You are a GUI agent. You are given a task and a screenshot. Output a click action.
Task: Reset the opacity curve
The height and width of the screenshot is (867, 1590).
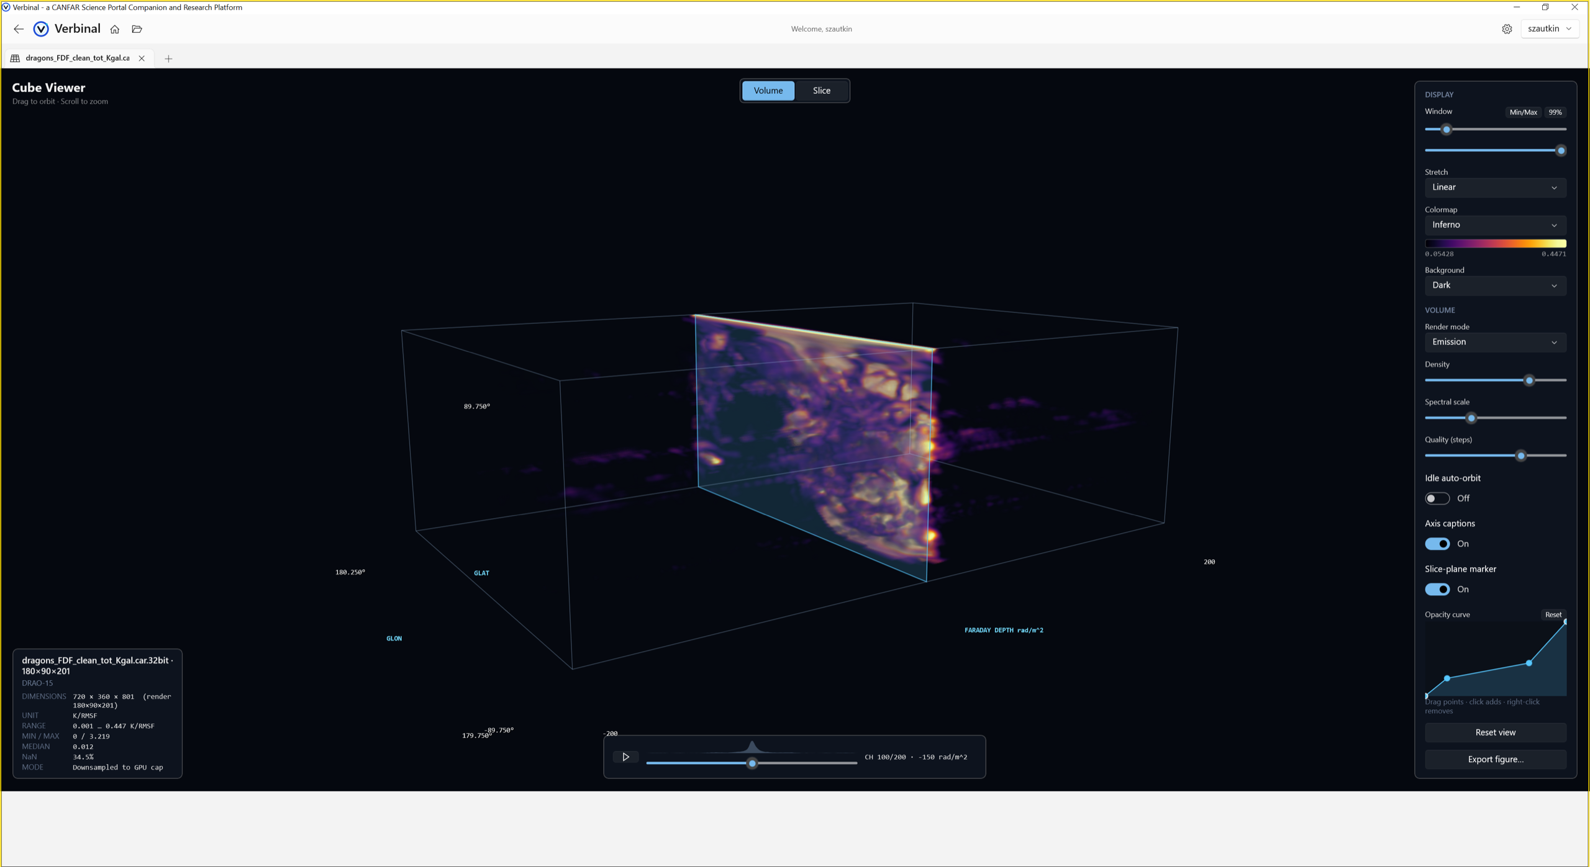pos(1553,615)
